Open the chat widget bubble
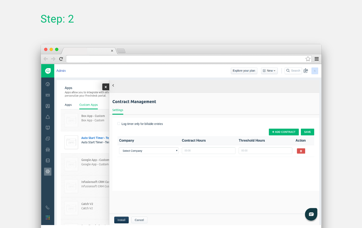 [311, 214]
